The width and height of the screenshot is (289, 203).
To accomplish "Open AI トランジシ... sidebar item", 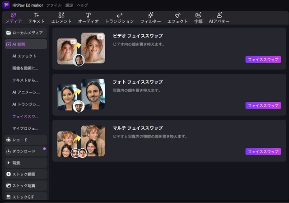I will point(26,104).
